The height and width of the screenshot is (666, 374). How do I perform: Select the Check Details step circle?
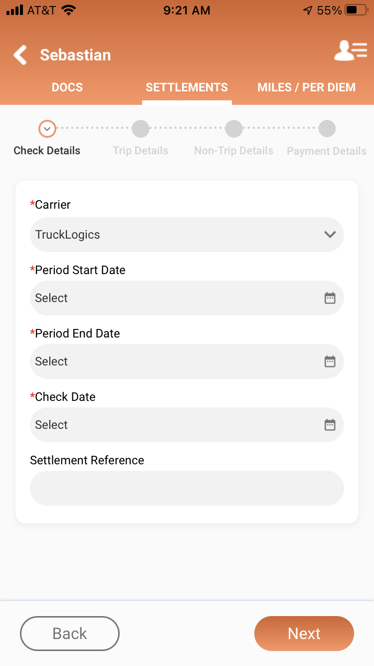[47, 129]
